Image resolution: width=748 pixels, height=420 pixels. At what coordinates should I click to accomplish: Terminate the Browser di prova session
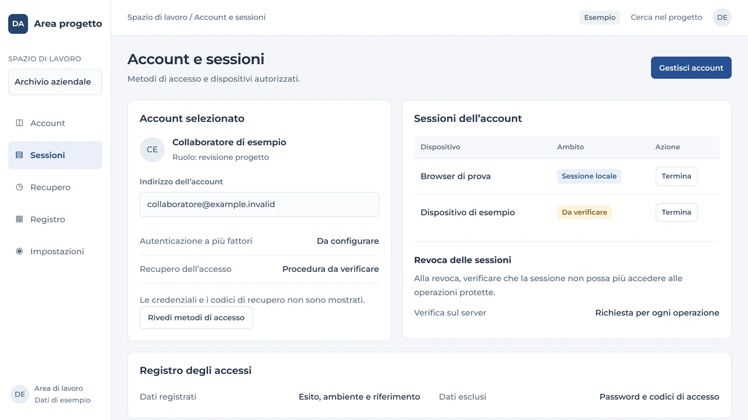click(677, 176)
